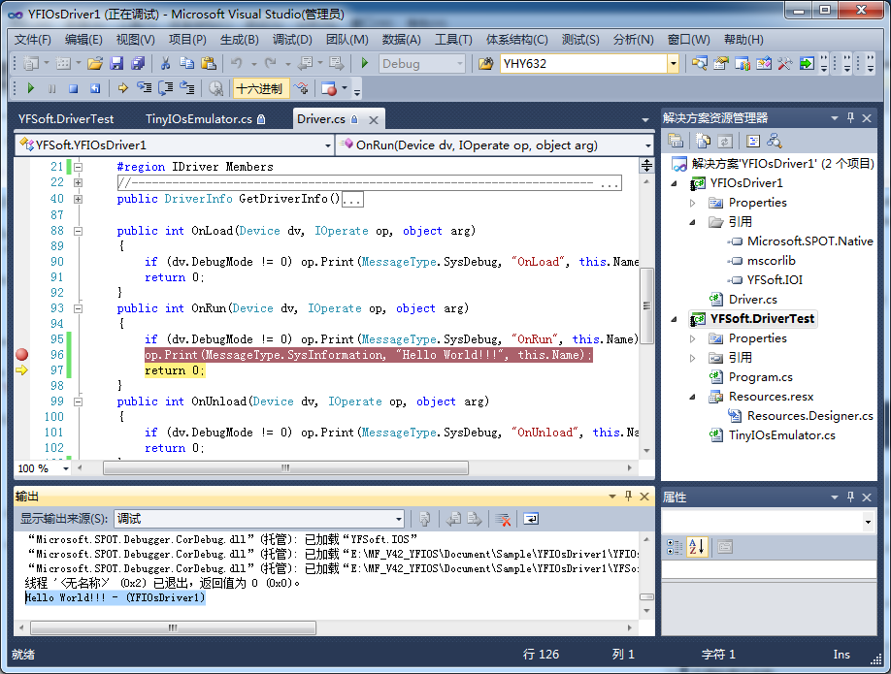The height and width of the screenshot is (674, 891).
Task: Select Resources.Designer.cs in Solution Explorer
Action: click(x=809, y=416)
